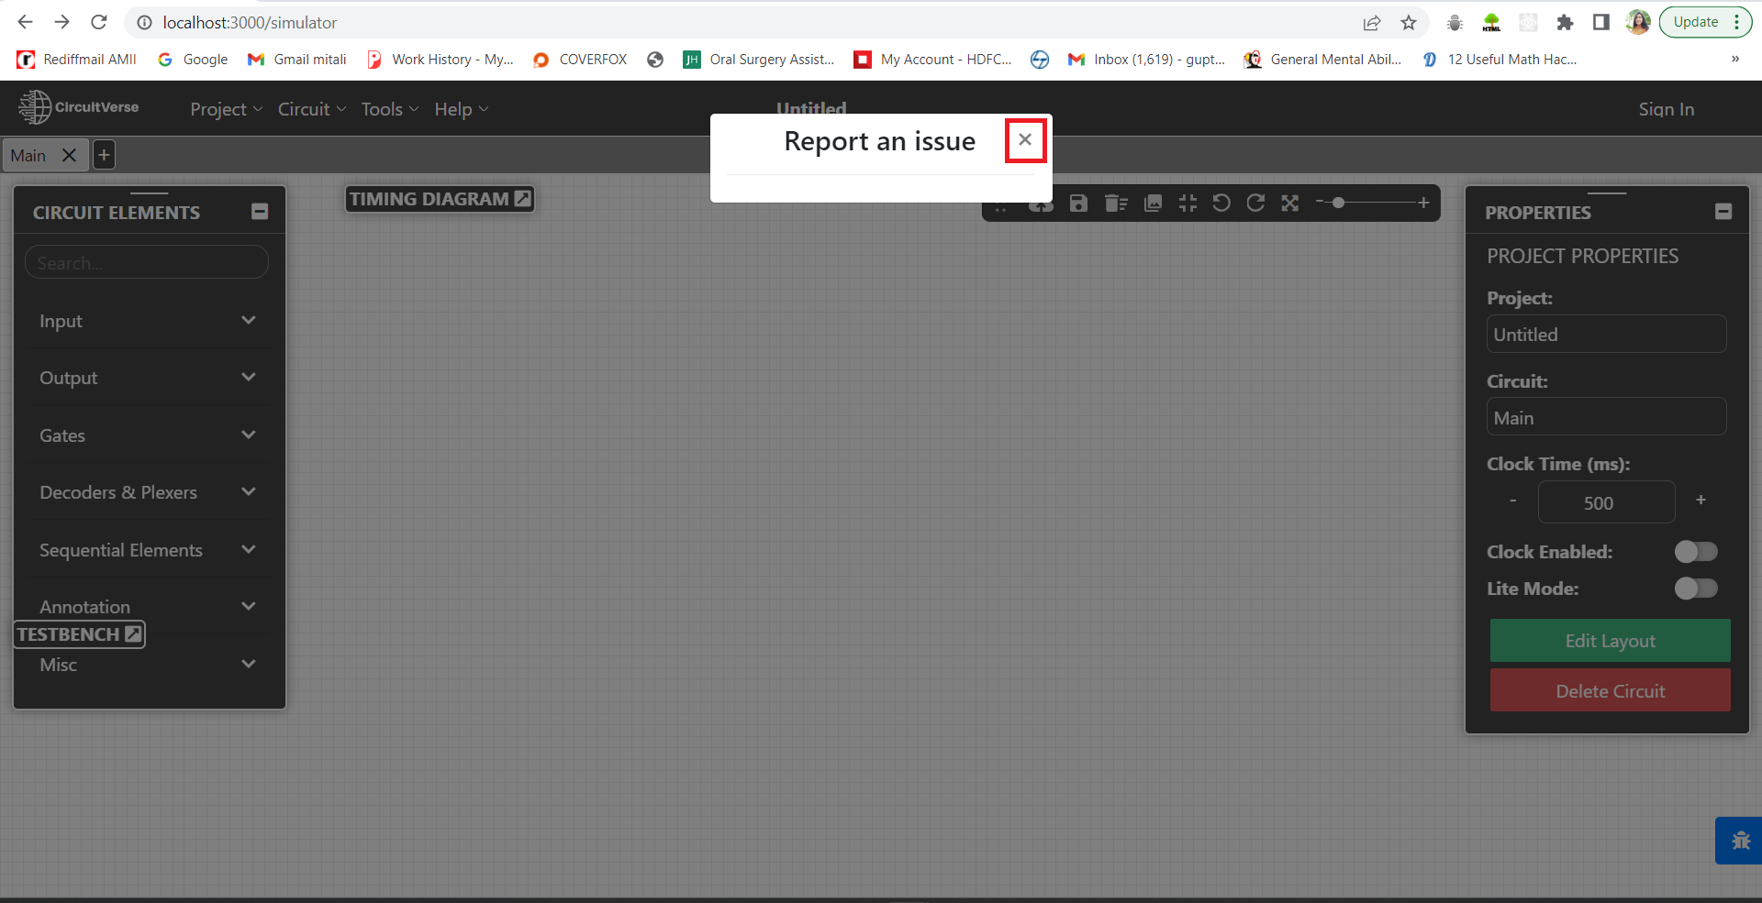1762x903 pixels.
Task: Redo using the toolbar redo icon
Action: click(x=1255, y=203)
